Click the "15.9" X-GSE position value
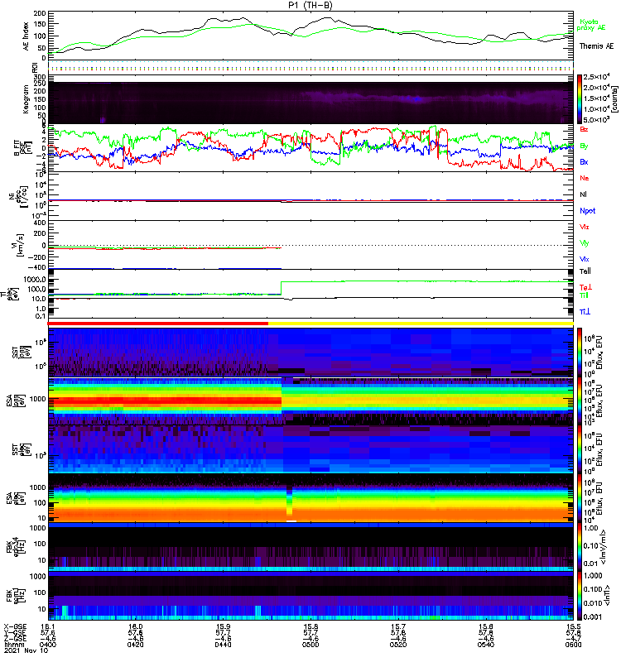The width and height of the screenshot is (621, 662). pos(223,627)
